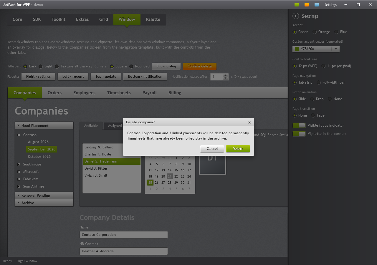The height and width of the screenshot is (265, 377).
Task: Switch to the Toolkit tab
Action: tap(59, 19)
